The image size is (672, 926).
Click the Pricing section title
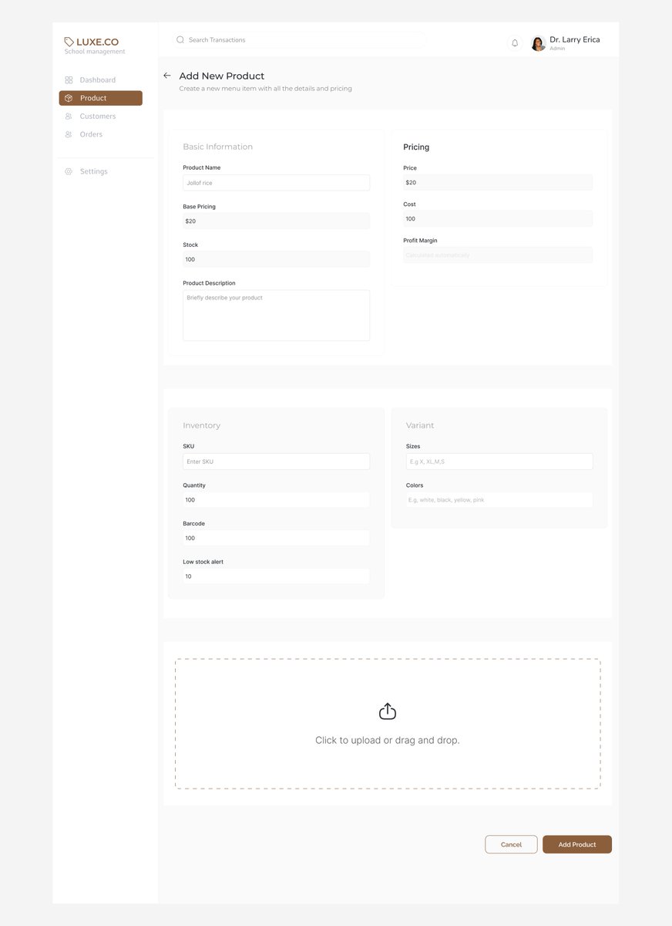[416, 147]
